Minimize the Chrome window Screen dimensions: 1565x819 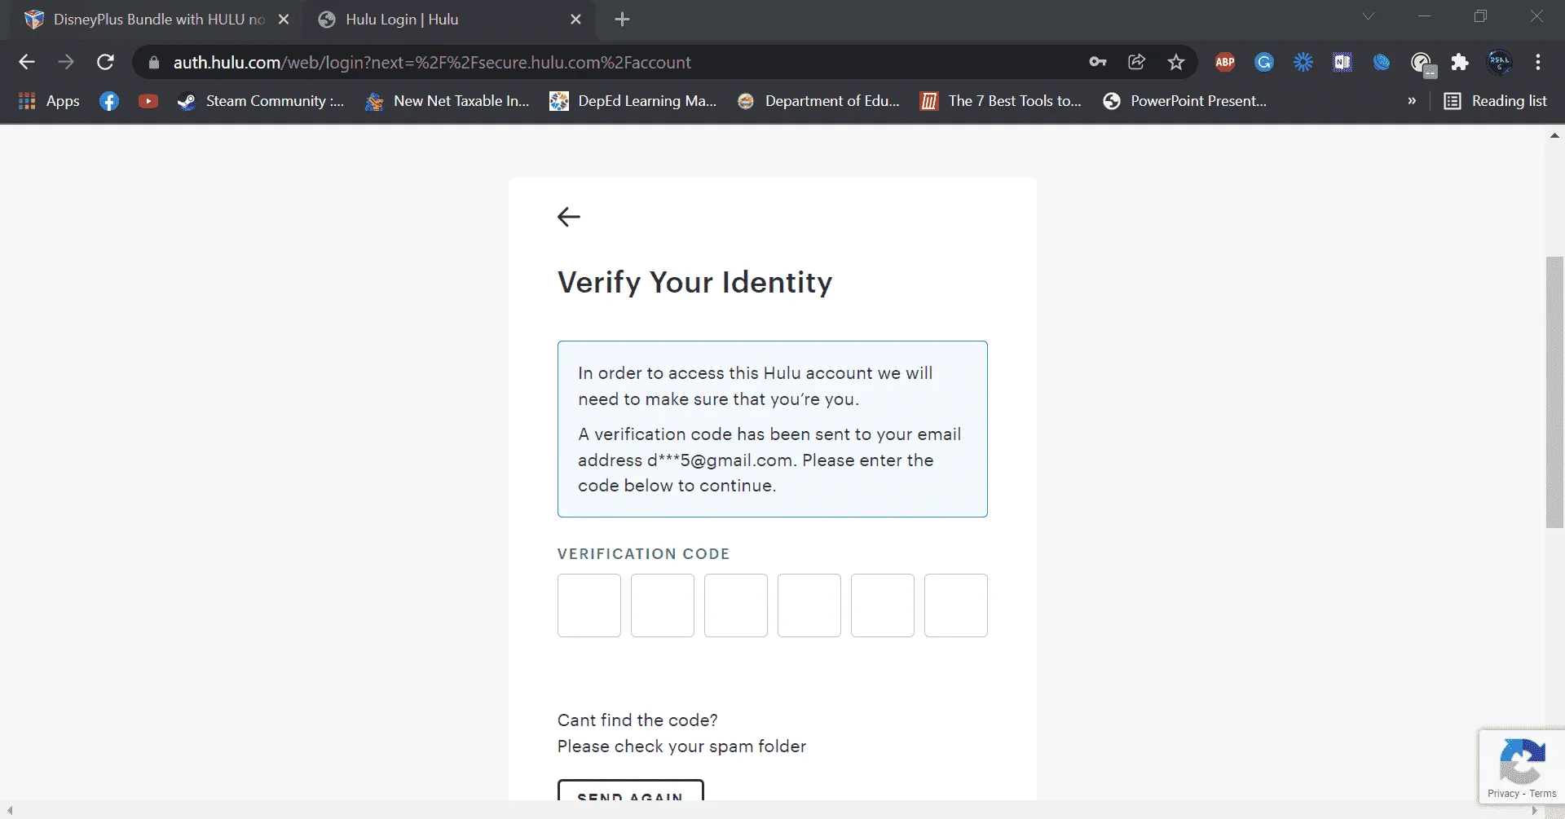[1425, 16]
